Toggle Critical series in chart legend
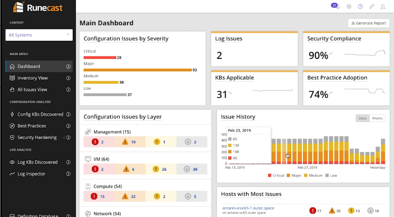This screenshot has height=217, width=394. pos(276,175)
